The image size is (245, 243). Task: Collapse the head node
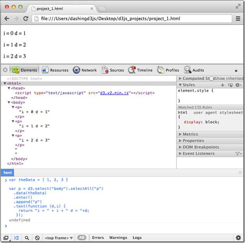pyautogui.click(x=9, y=88)
